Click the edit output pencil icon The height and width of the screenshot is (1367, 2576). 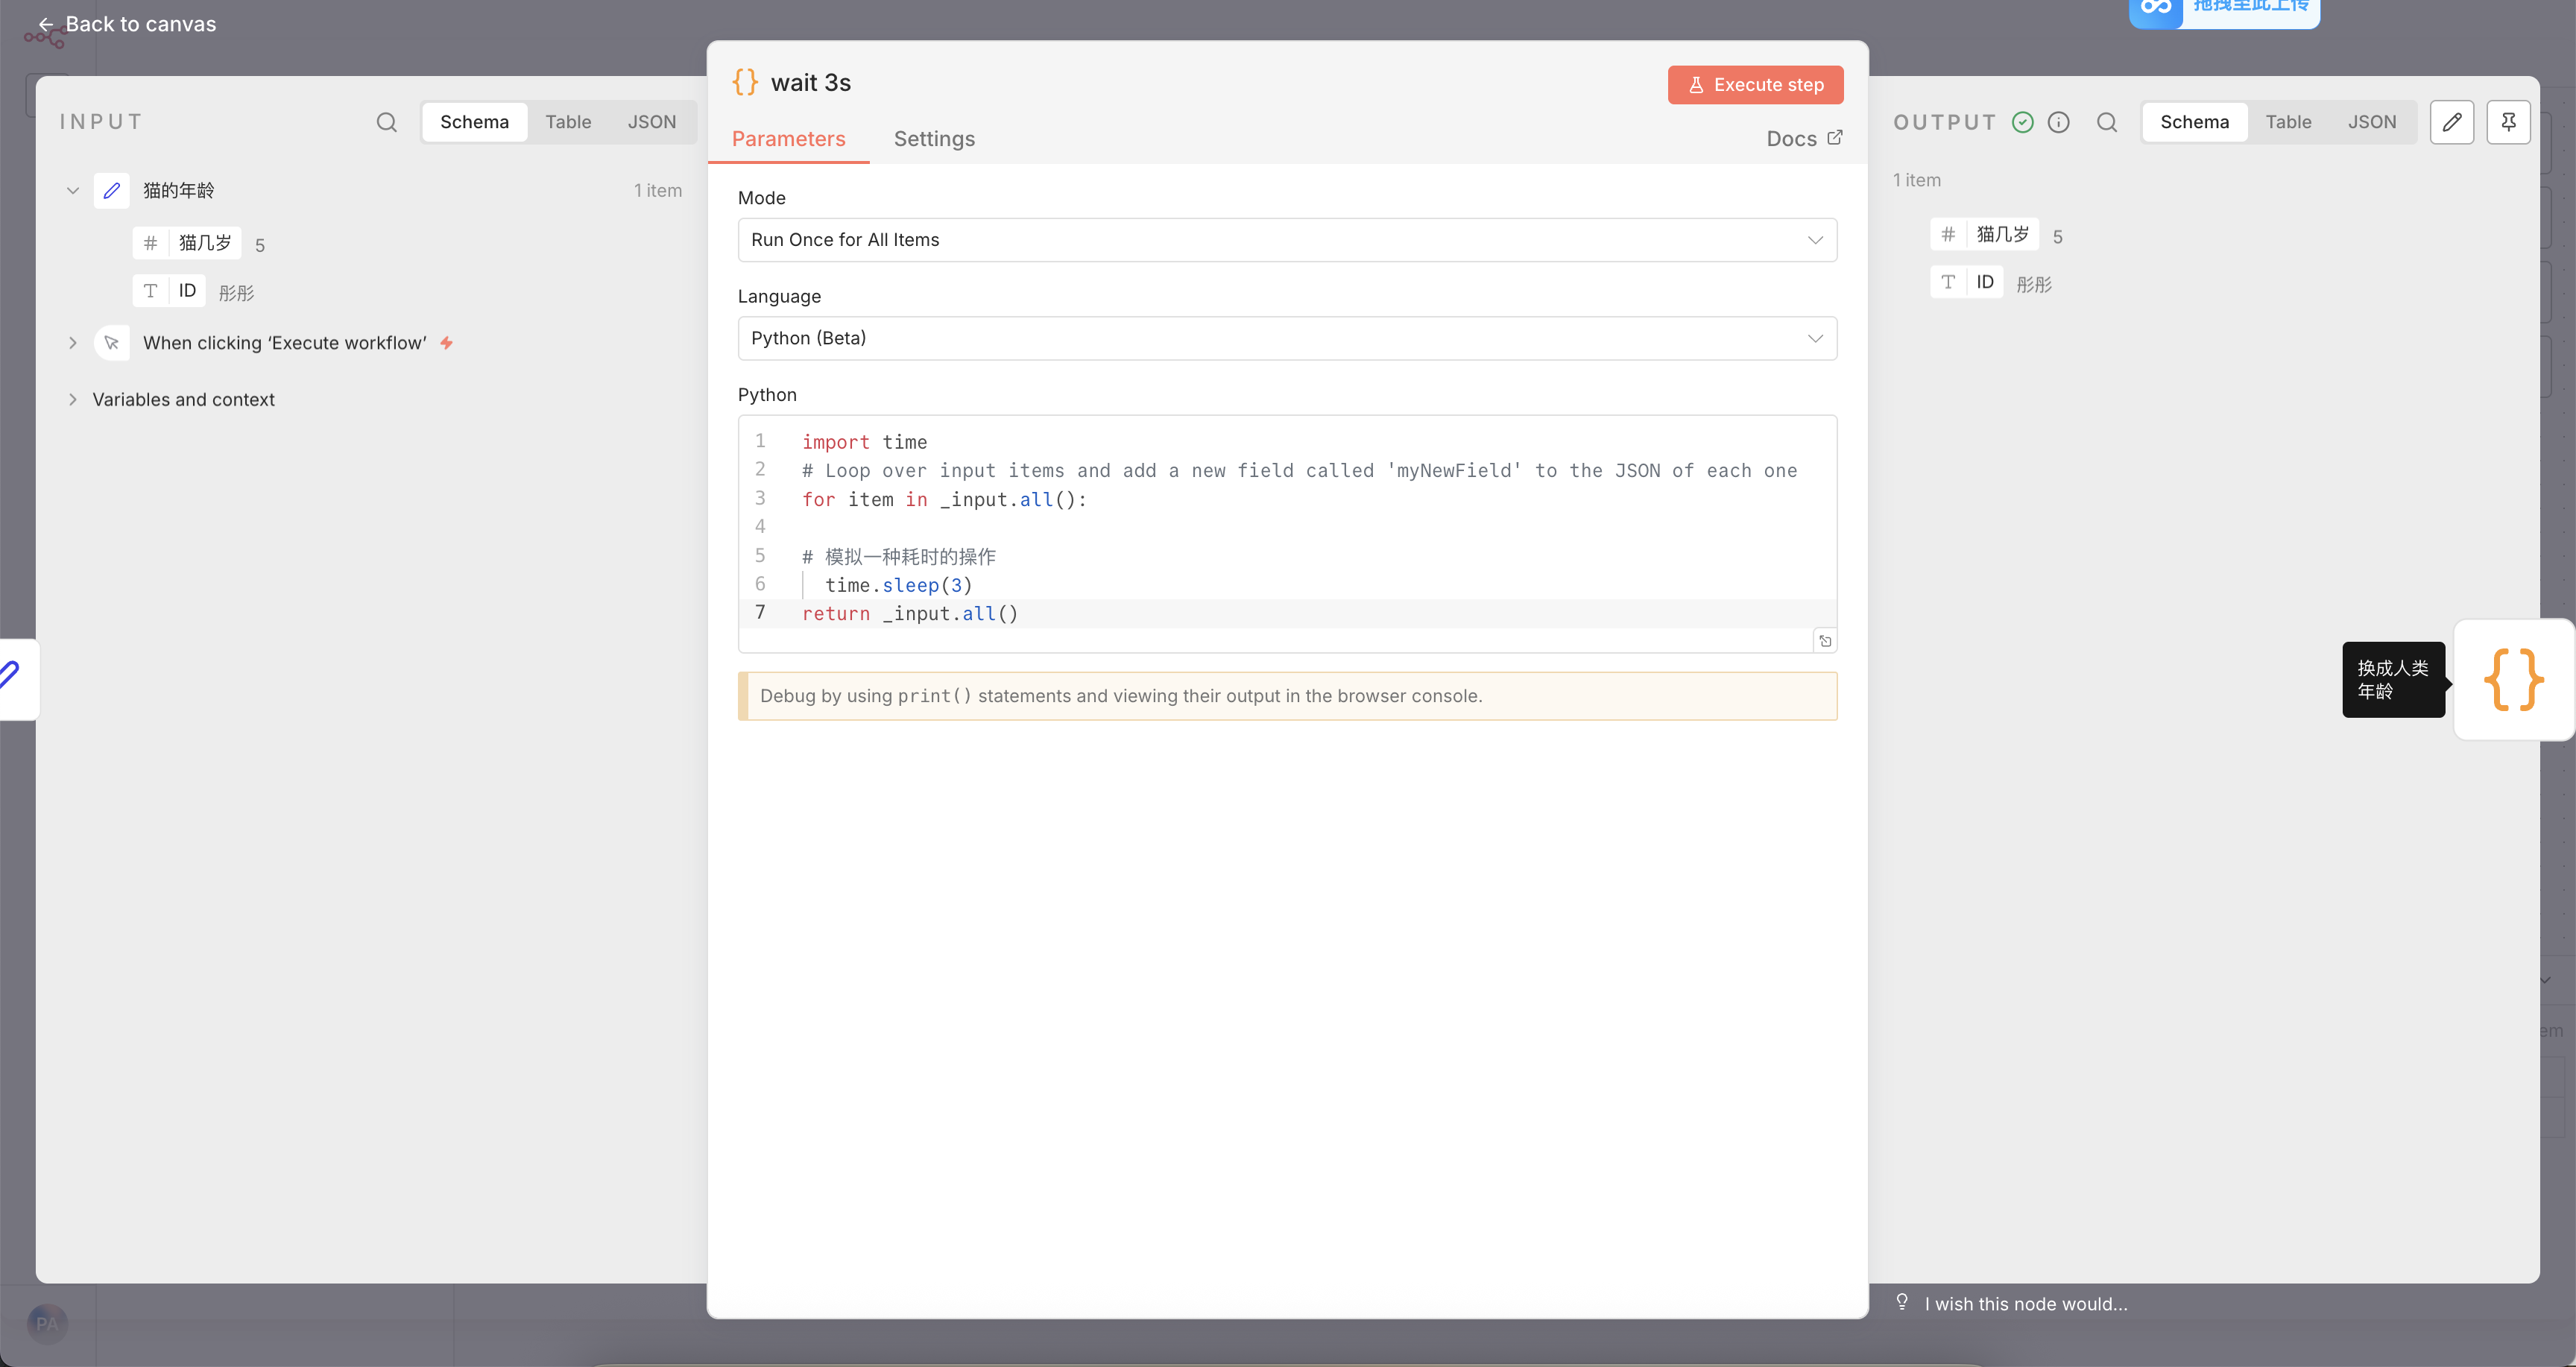[x=2452, y=122]
